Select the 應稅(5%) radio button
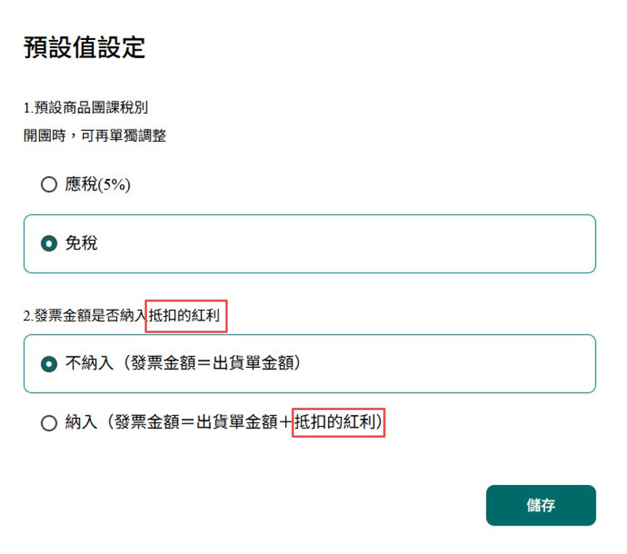The image size is (627, 554). 49,185
